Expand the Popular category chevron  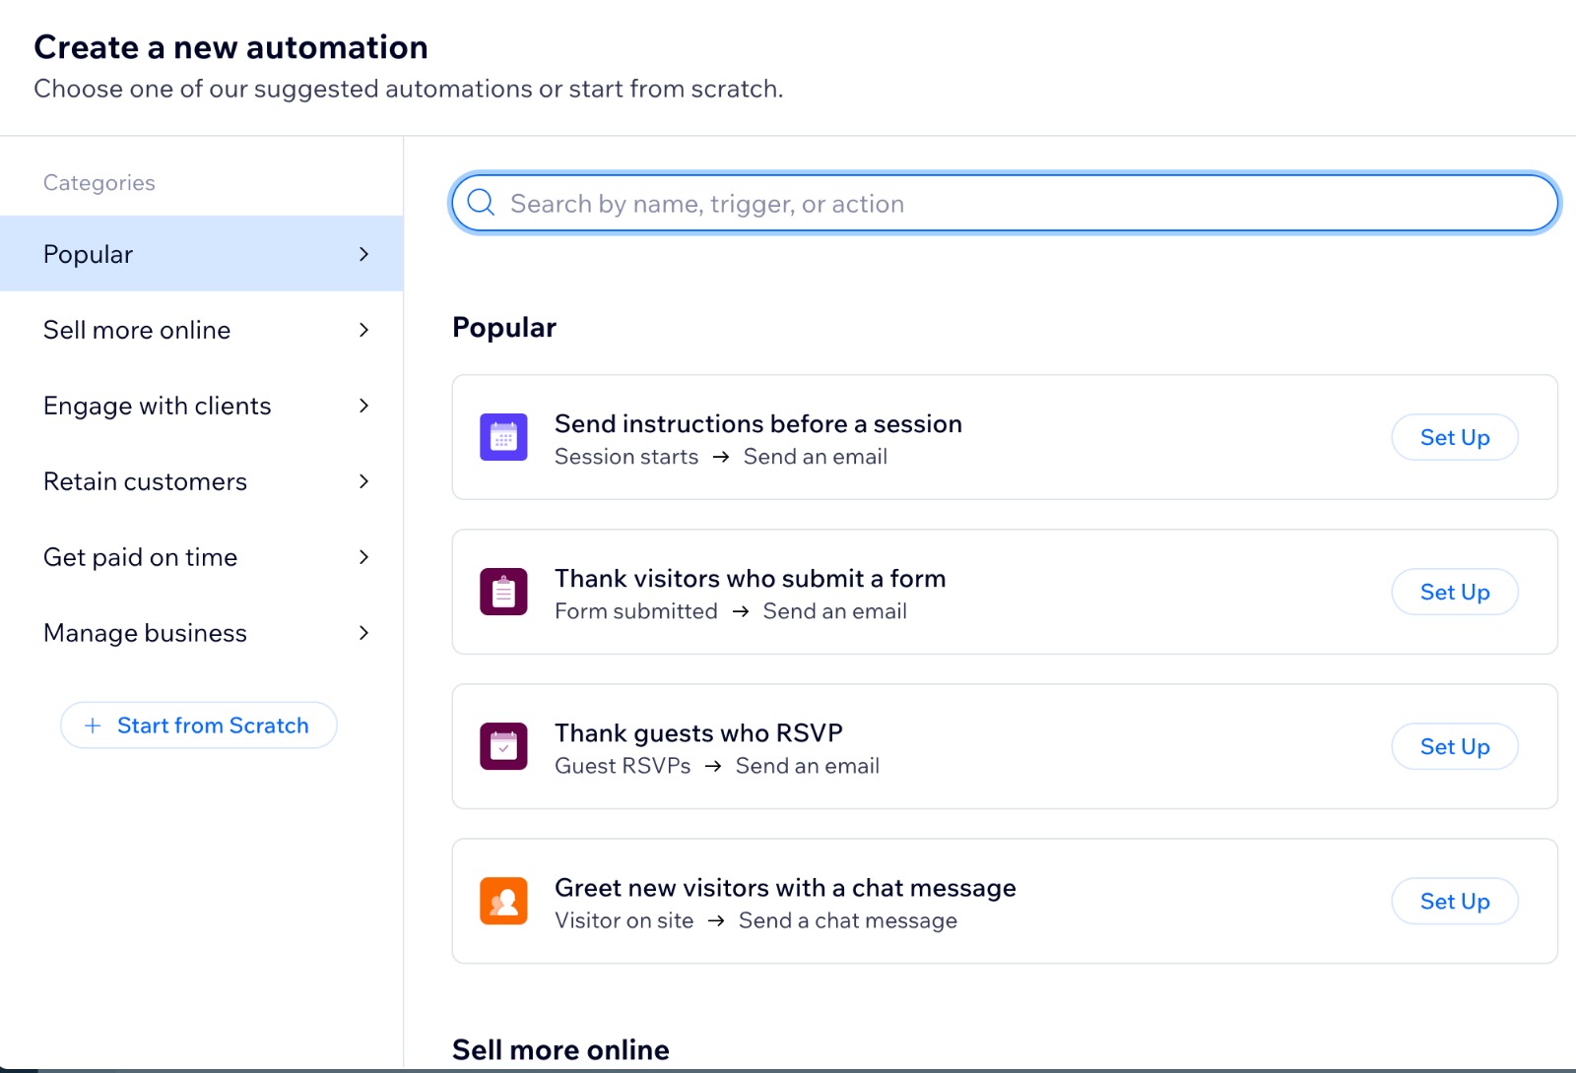pos(363,254)
